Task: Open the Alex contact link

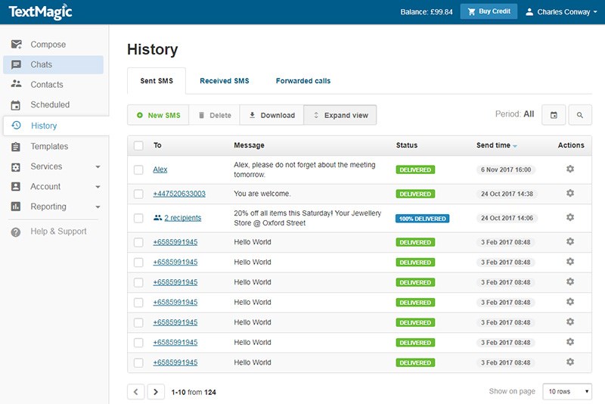Action: 160,169
